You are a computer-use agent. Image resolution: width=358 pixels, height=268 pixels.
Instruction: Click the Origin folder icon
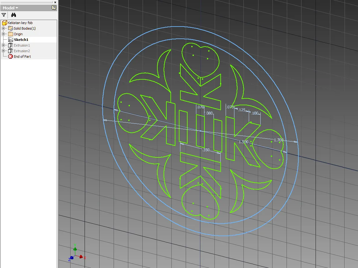[11, 34]
